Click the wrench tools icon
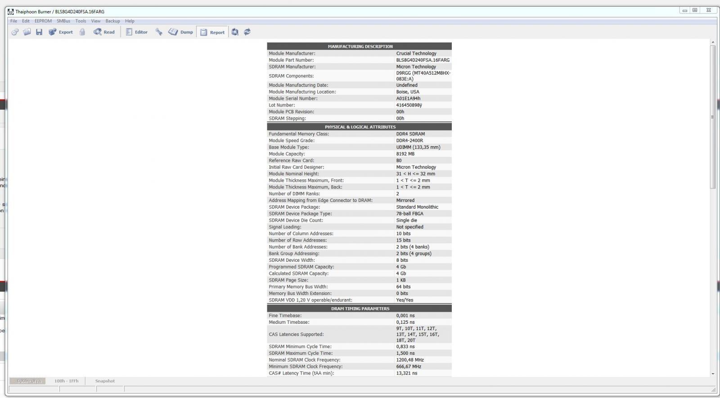Viewport: 720px width, 398px height. (x=159, y=32)
